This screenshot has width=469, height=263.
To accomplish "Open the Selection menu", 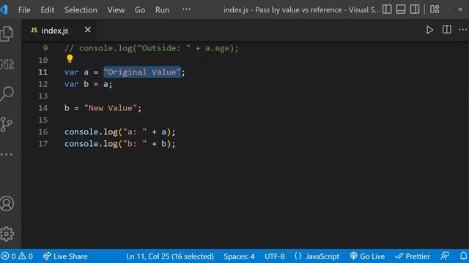I will (81, 9).
